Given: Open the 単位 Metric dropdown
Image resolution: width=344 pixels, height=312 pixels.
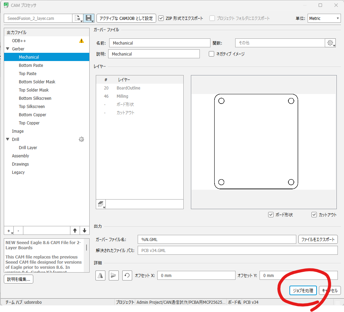Looking at the screenshot, I should pyautogui.click(x=324, y=19).
